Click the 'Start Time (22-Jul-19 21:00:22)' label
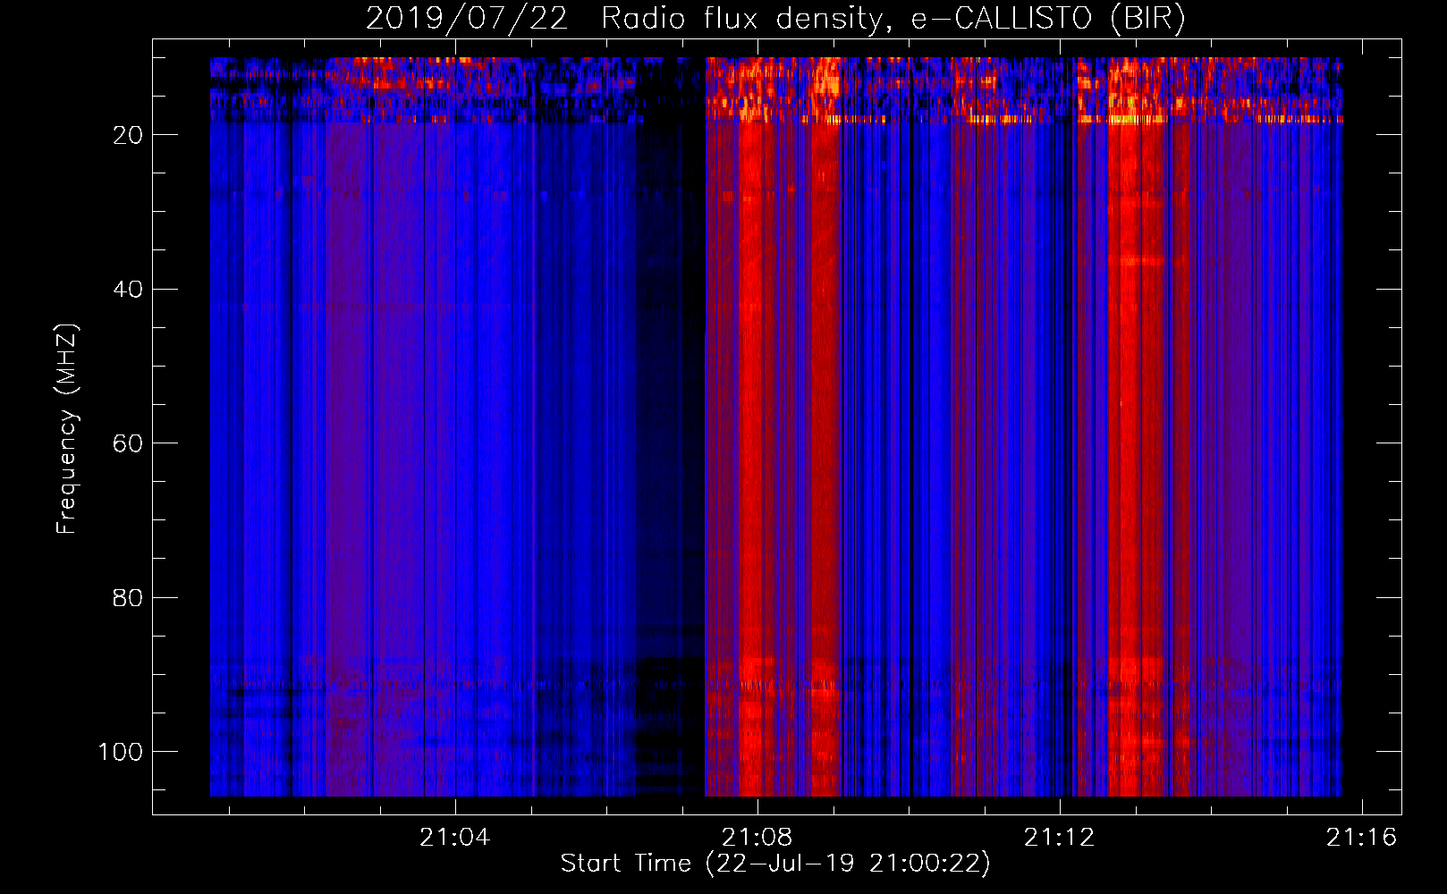1447x894 pixels. [775, 864]
